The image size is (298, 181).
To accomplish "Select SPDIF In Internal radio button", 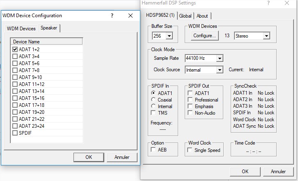I will [x=153, y=106].
